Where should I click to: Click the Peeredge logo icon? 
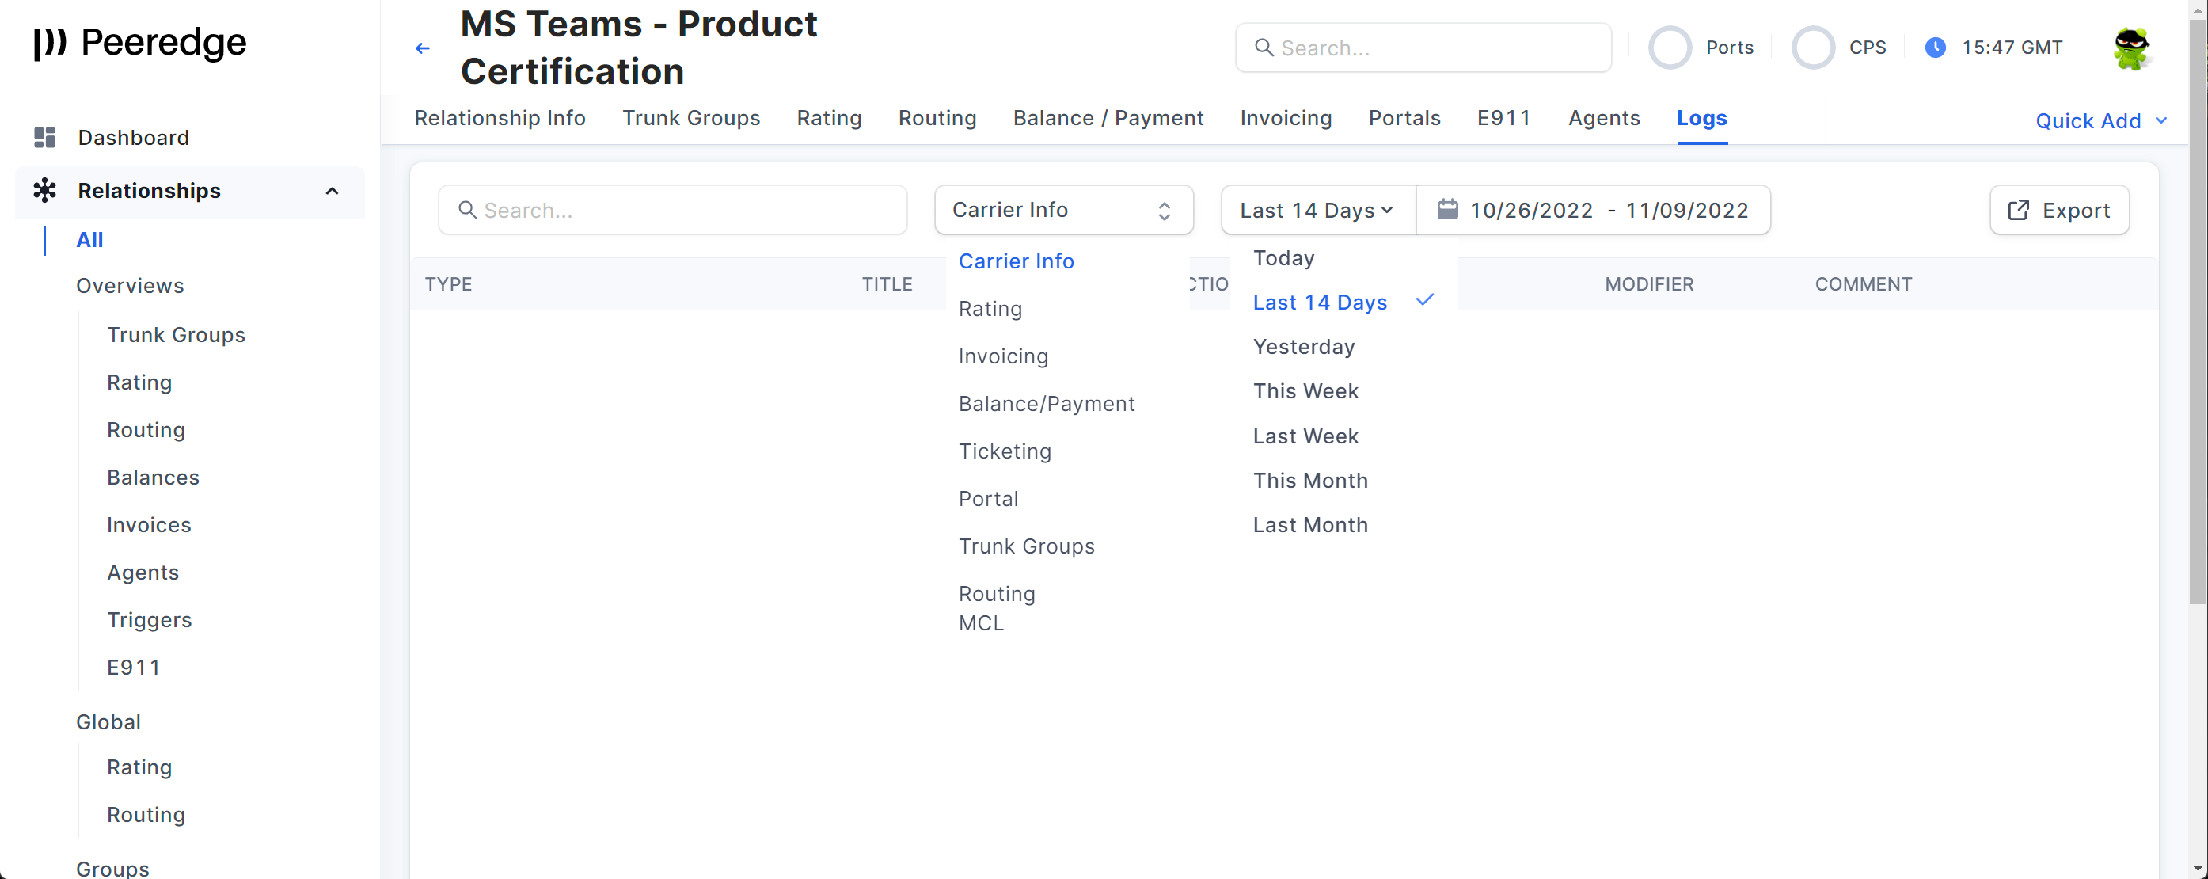[50, 42]
